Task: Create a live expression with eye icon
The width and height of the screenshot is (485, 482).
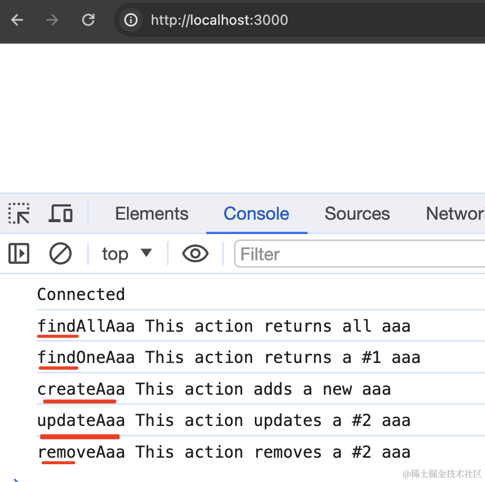Action: click(x=195, y=254)
